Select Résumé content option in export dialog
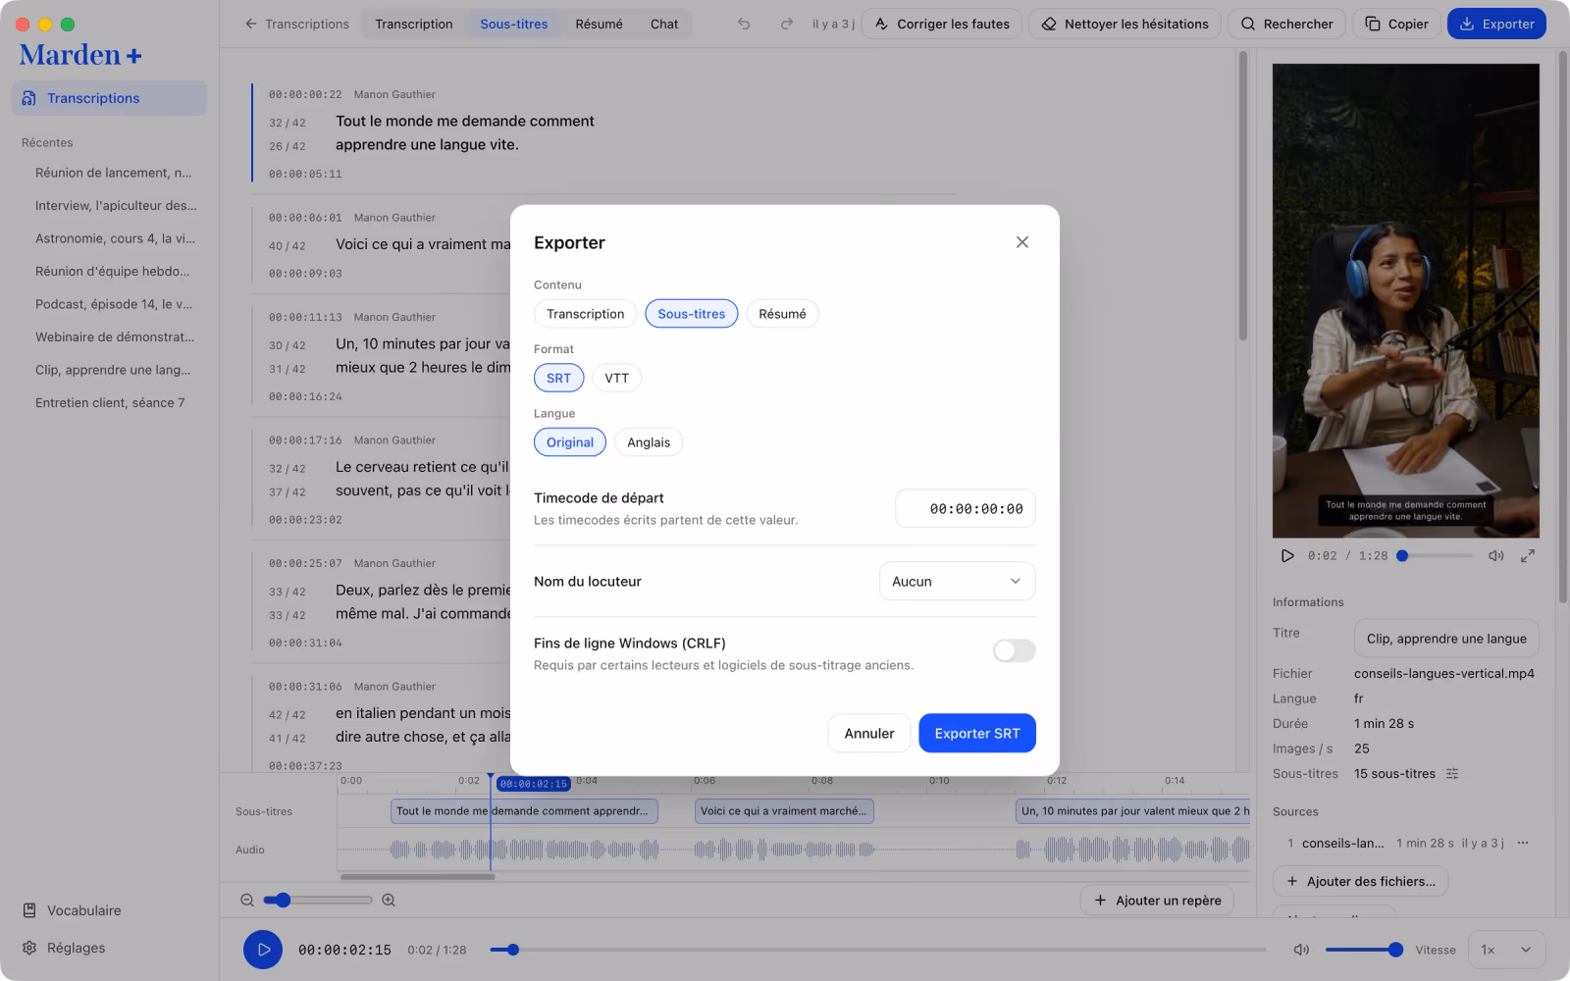The image size is (1570, 981). [782, 314]
